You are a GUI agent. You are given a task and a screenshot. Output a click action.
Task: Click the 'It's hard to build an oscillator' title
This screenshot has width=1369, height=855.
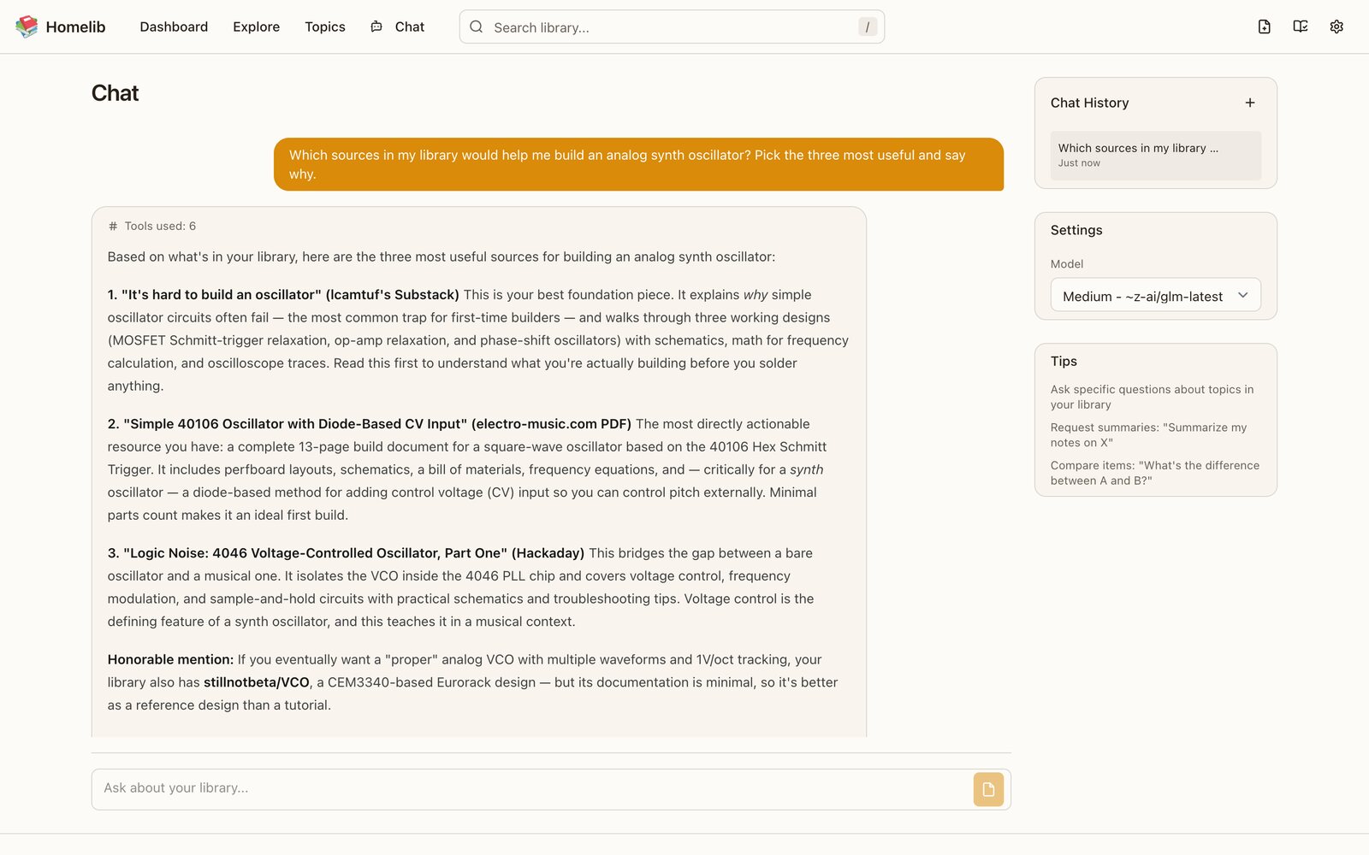(x=283, y=294)
